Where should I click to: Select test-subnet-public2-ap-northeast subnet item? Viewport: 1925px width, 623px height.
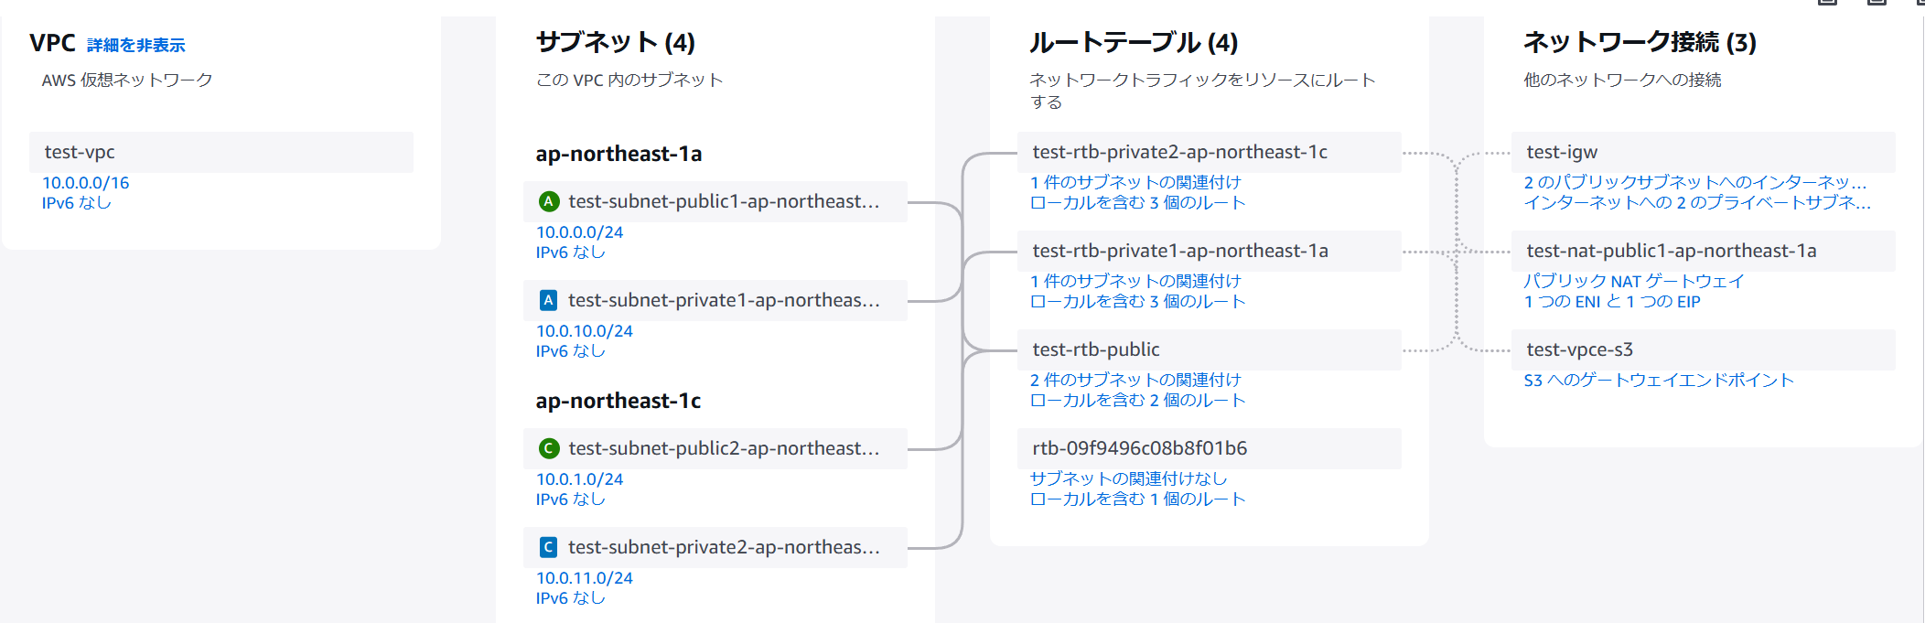pos(723,448)
